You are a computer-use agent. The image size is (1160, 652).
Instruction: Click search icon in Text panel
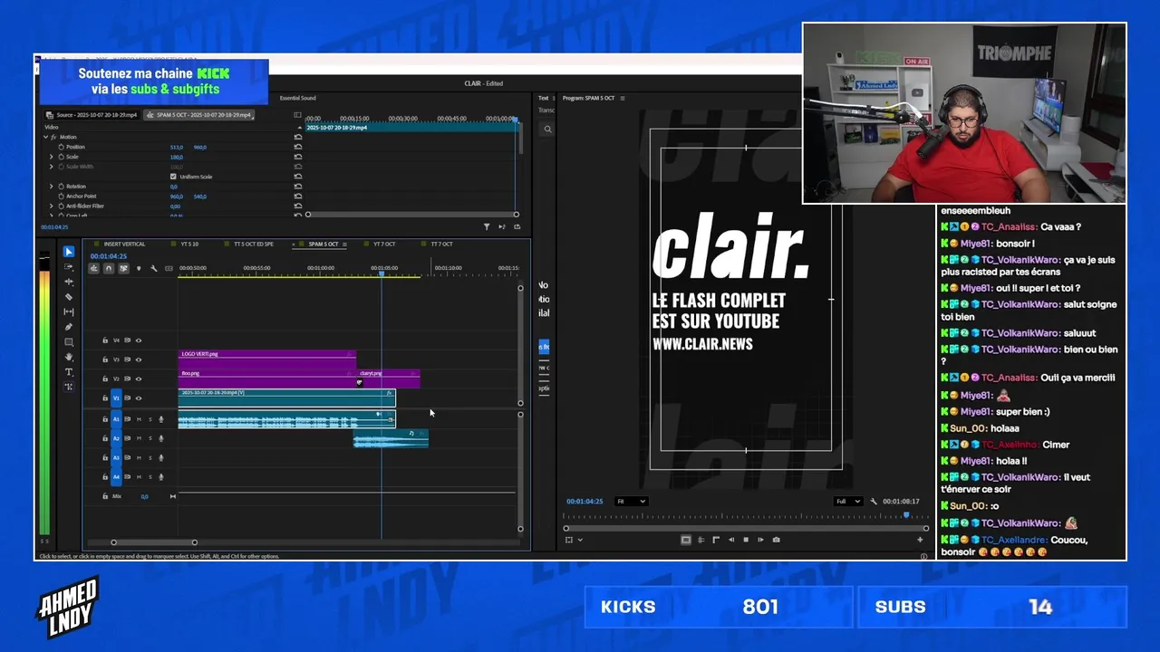click(547, 129)
